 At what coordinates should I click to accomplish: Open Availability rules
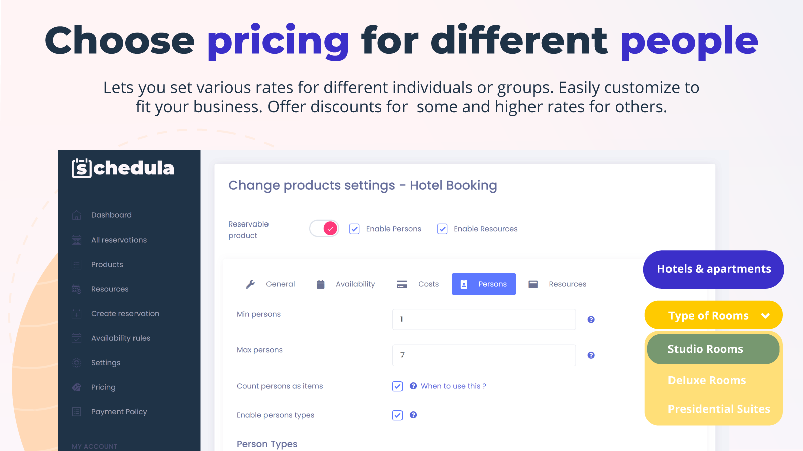(x=120, y=338)
